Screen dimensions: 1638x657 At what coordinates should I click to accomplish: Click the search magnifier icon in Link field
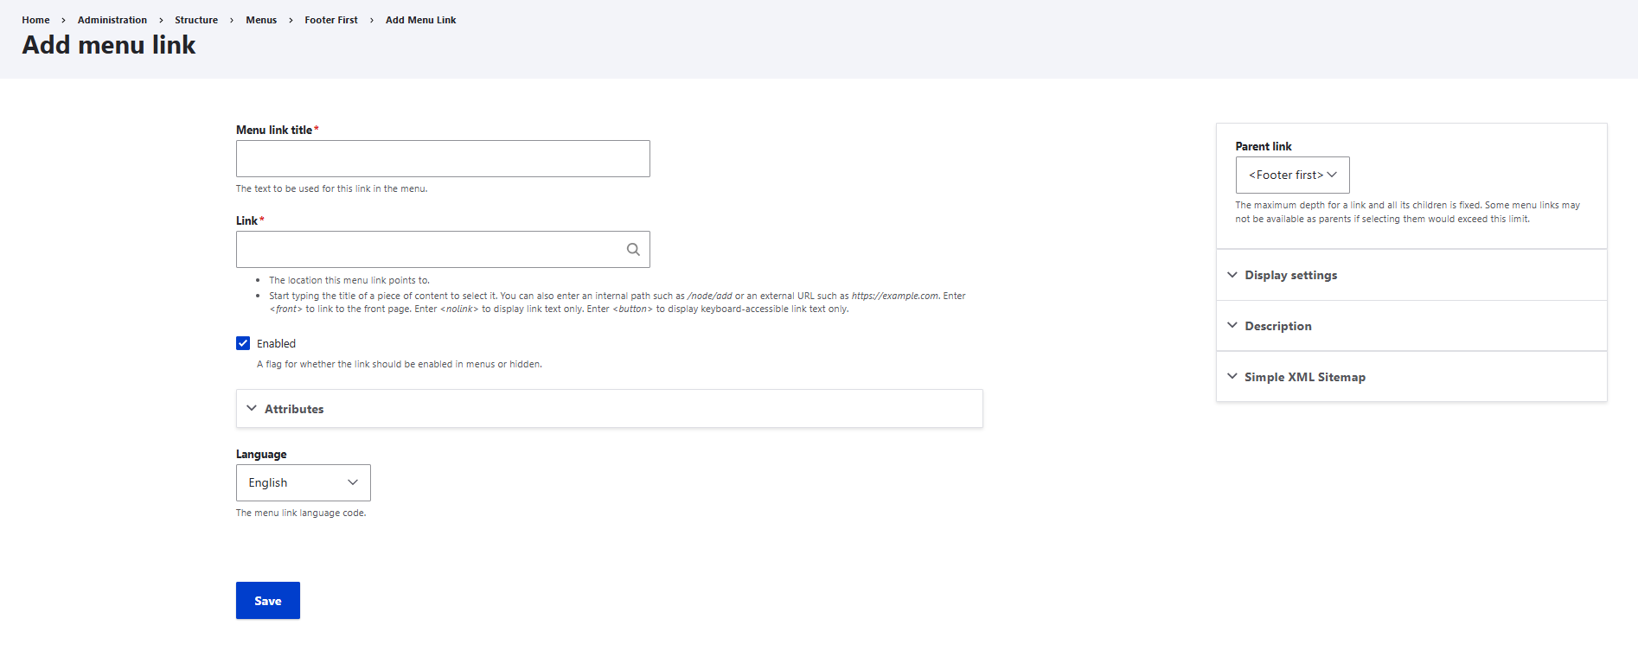coord(633,250)
